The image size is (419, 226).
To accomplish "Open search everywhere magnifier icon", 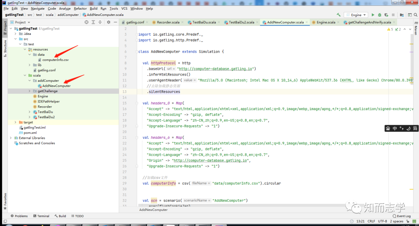I will (x=416, y=15).
